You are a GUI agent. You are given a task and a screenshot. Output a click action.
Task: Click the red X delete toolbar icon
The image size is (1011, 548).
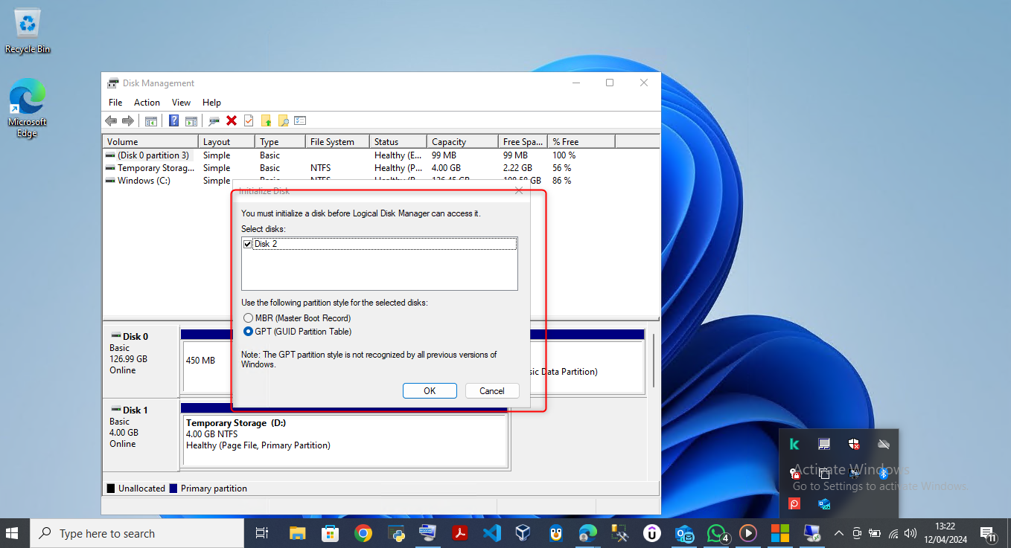[232, 120]
